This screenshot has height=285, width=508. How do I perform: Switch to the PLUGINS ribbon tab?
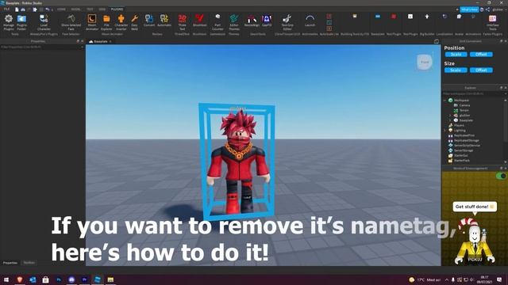click(x=117, y=9)
